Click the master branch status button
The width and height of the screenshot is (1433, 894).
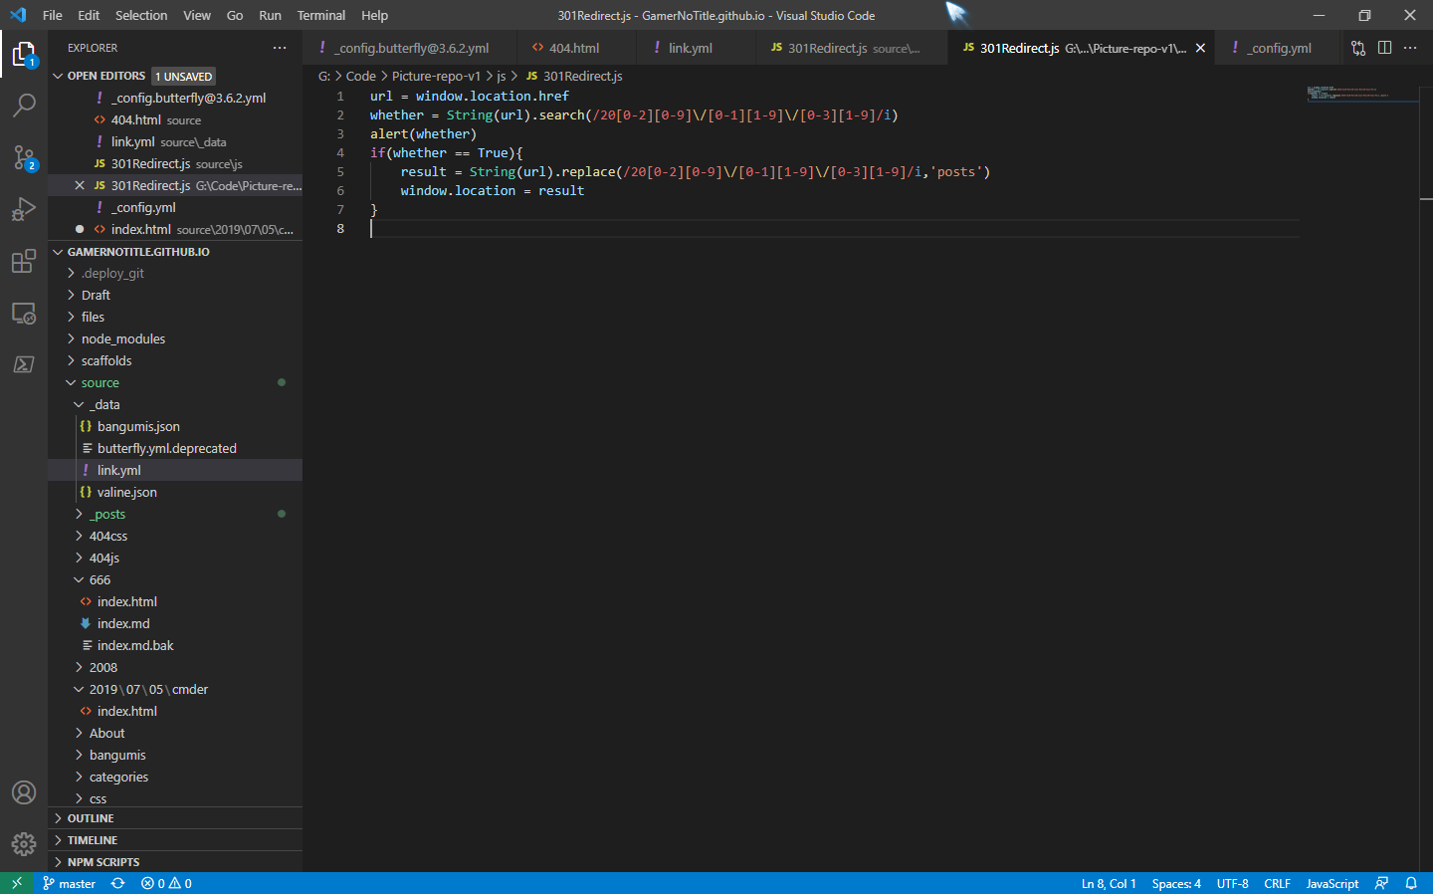(x=69, y=883)
